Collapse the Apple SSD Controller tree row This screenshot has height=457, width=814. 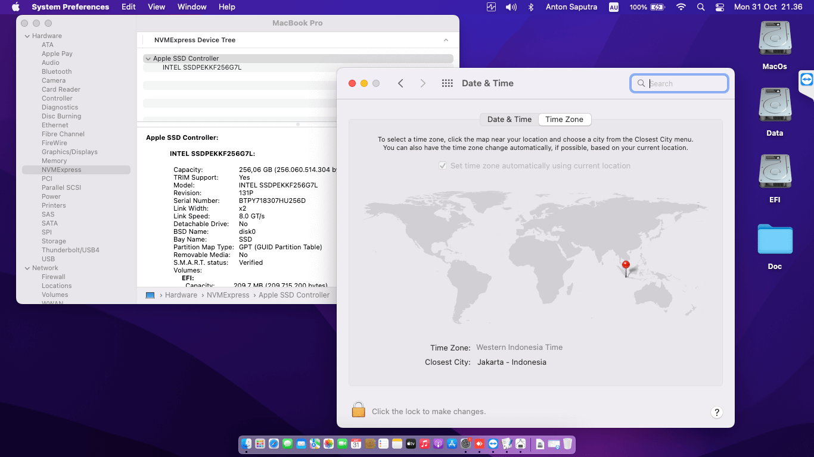point(148,59)
